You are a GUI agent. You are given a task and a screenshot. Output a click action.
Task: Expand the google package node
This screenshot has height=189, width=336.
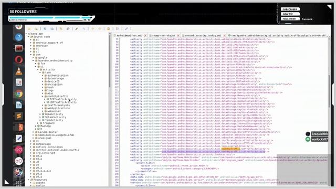coord(33,58)
